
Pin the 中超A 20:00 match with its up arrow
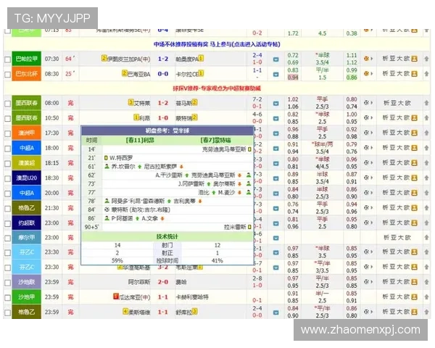[426, 193]
